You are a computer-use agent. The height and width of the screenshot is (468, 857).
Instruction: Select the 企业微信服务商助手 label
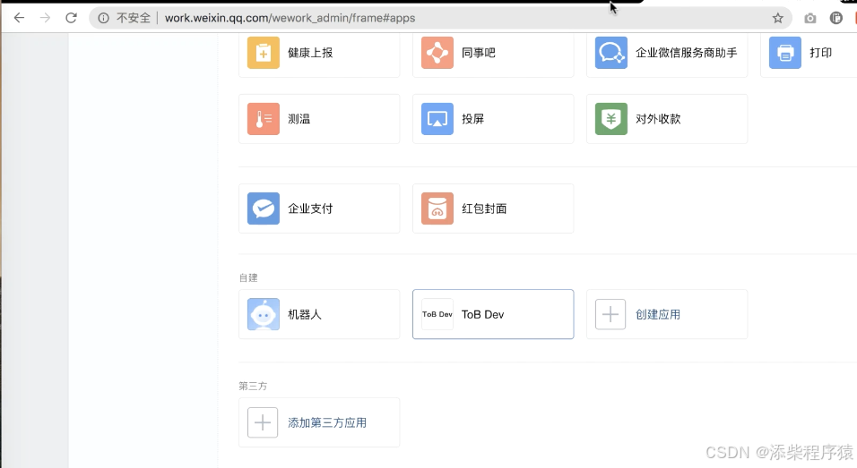686,53
